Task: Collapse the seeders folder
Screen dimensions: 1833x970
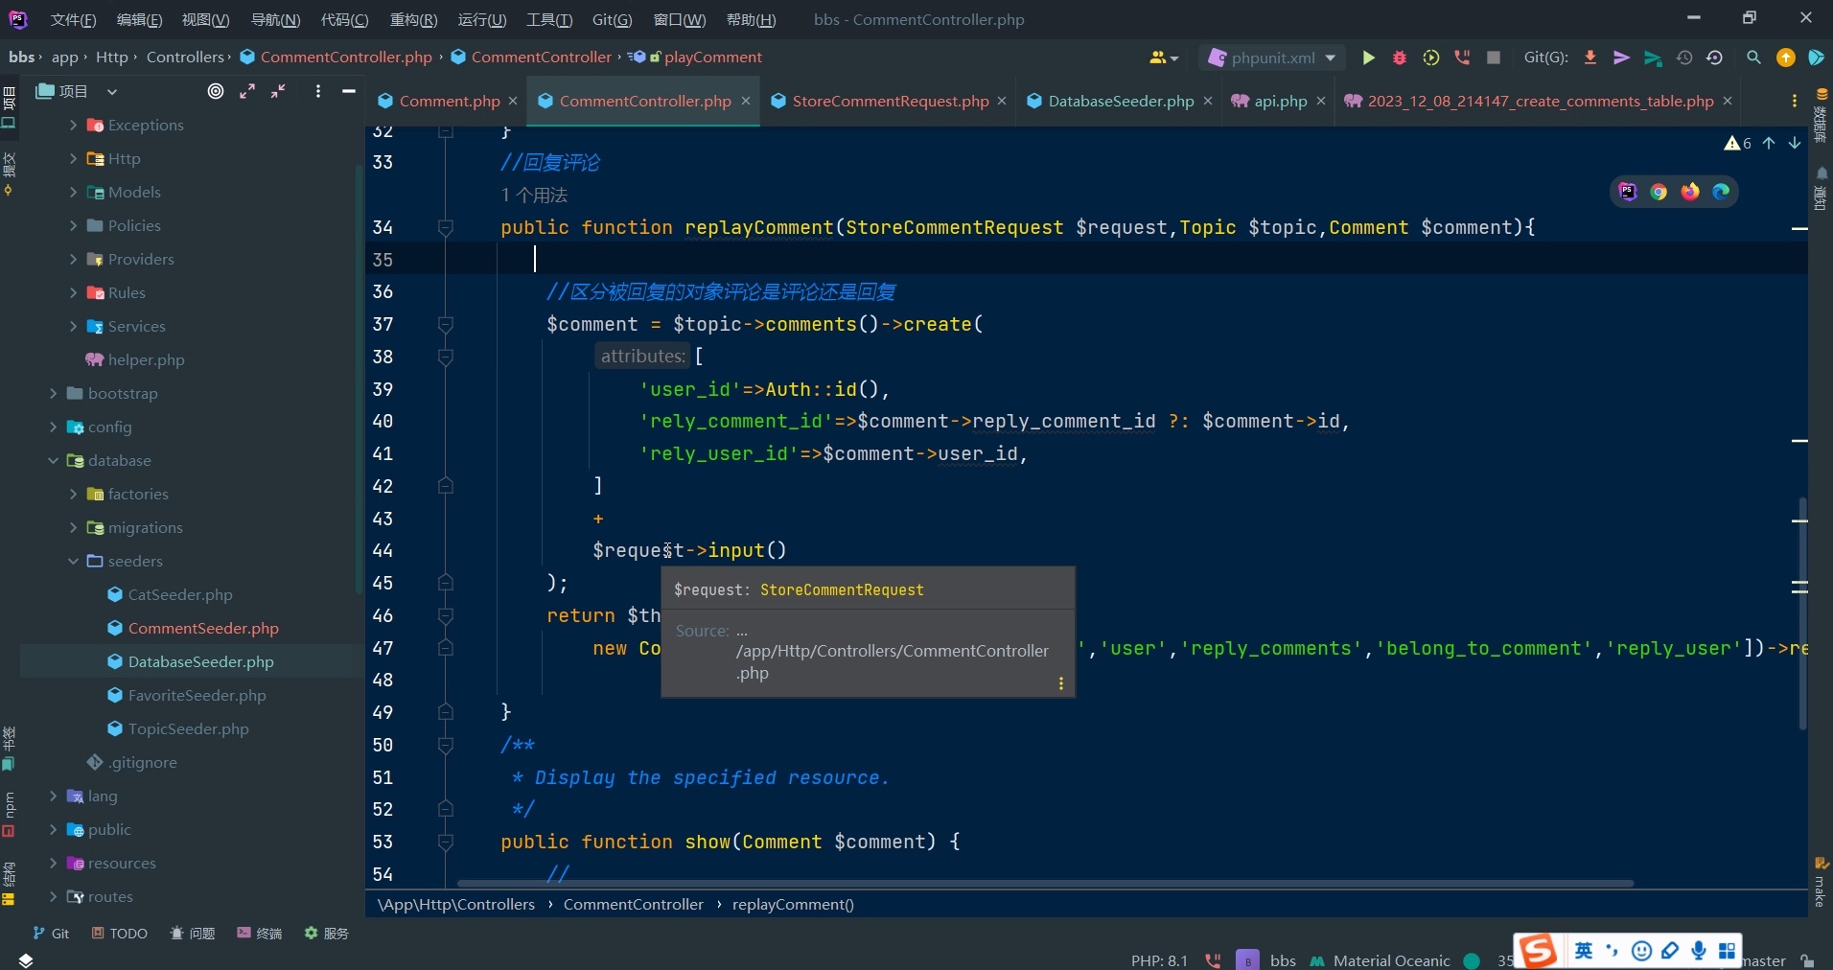Action: (74, 562)
